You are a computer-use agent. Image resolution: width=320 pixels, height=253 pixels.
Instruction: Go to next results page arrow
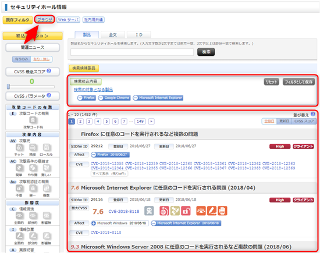pos(151,122)
